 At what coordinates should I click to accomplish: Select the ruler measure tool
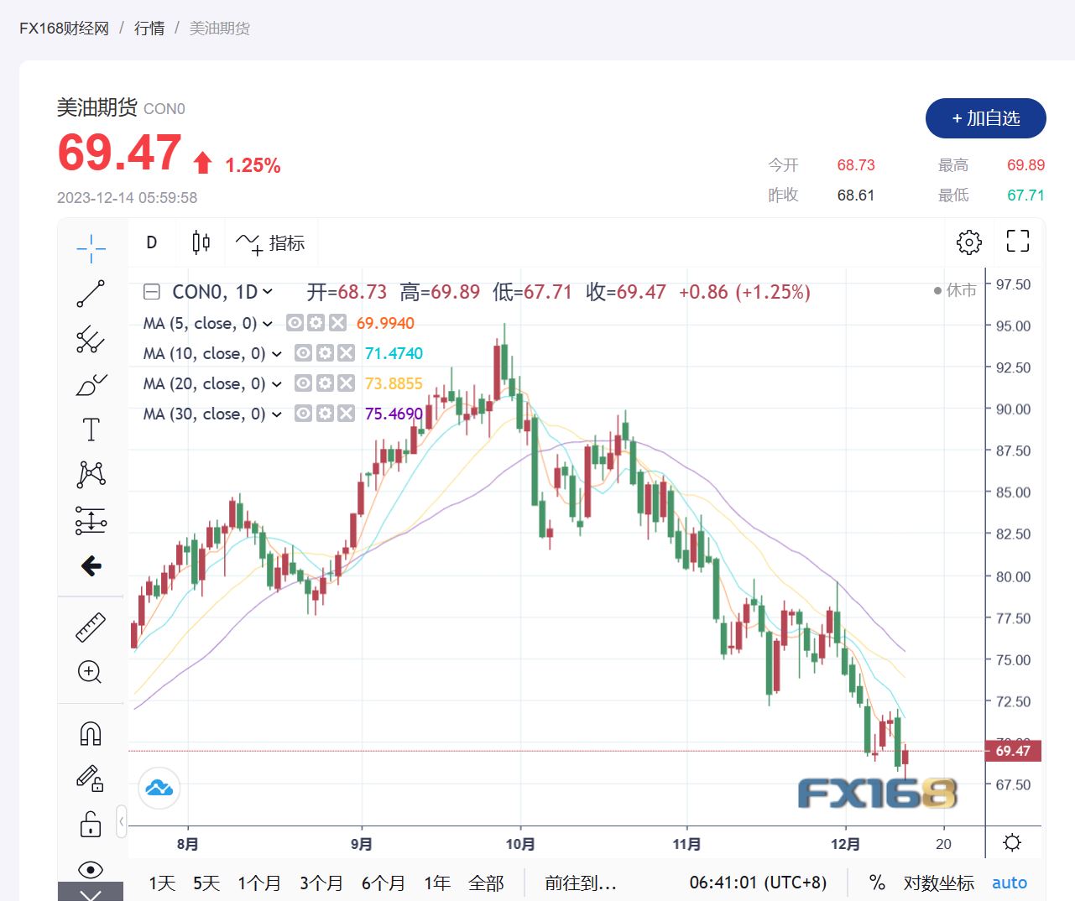click(x=91, y=627)
